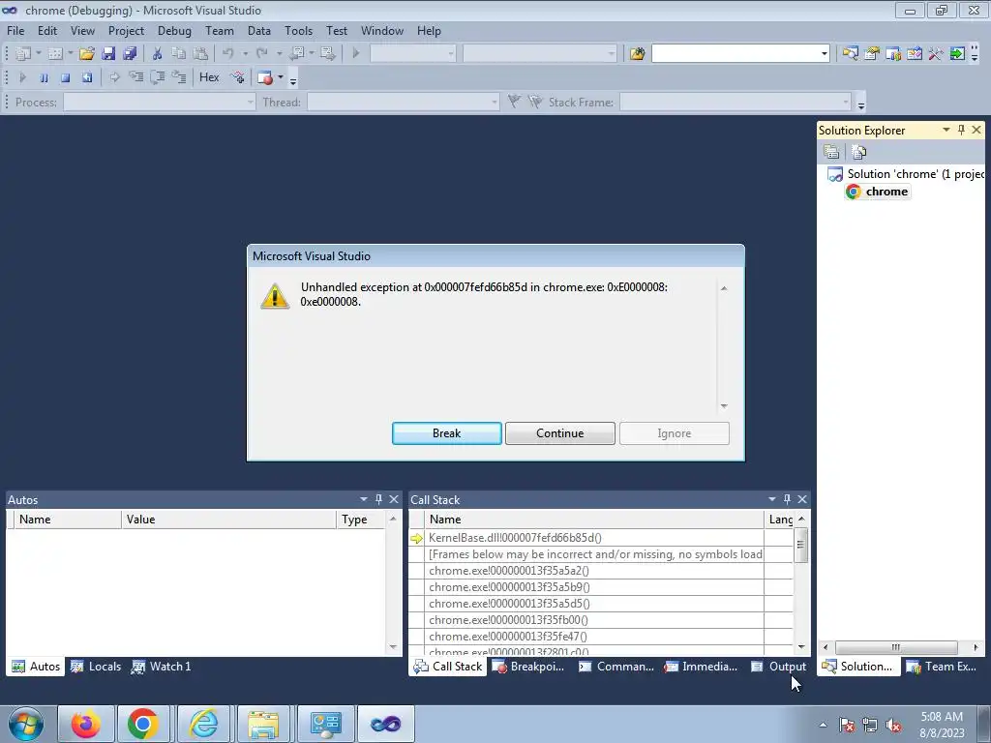Open Firefox from the Windows taskbar
The height and width of the screenshot is (743, 991).
(86, 724)
